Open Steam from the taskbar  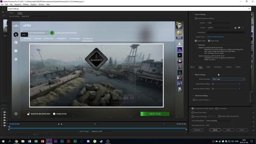pyautogui.click(x=101, y=141)
